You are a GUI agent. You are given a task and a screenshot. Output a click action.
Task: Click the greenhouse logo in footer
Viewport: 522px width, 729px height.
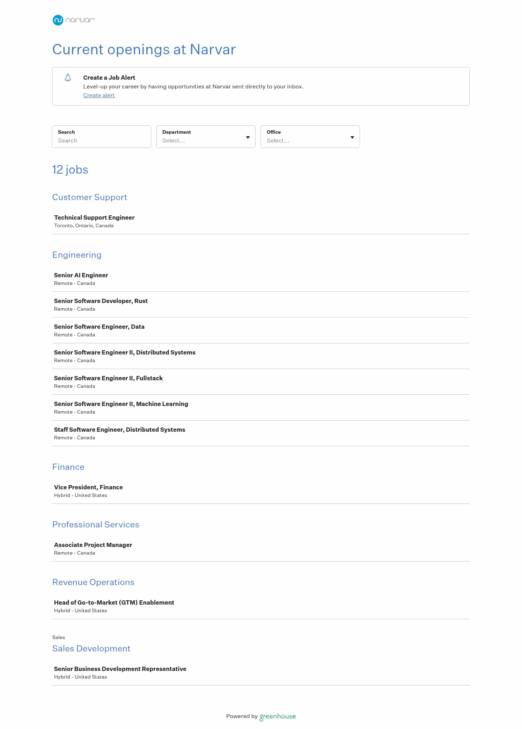tap(278, 716)
